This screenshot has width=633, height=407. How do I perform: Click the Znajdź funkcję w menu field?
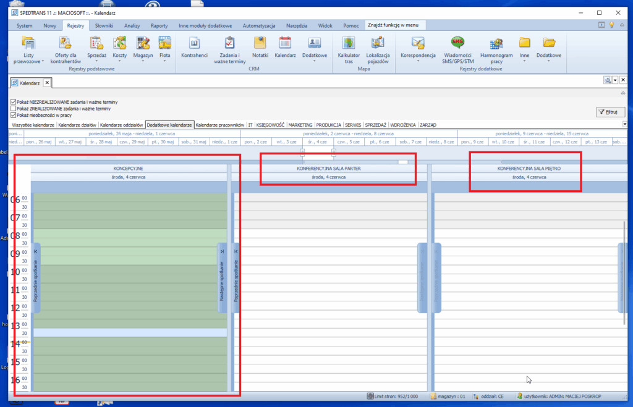395,25
